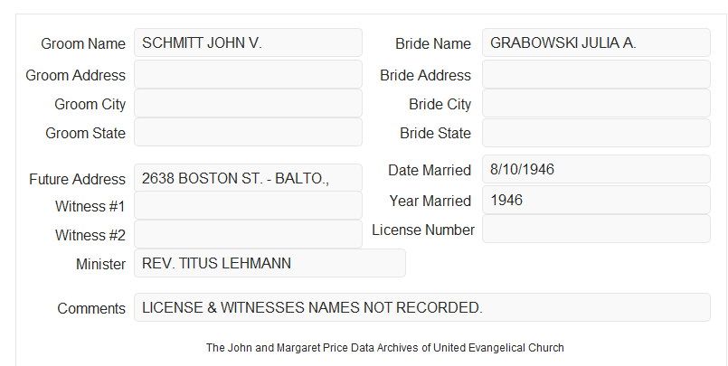Click the Groom Name field
Image resolution: width=728 pixels, height=366 pixels.
(x=248, y=42)
